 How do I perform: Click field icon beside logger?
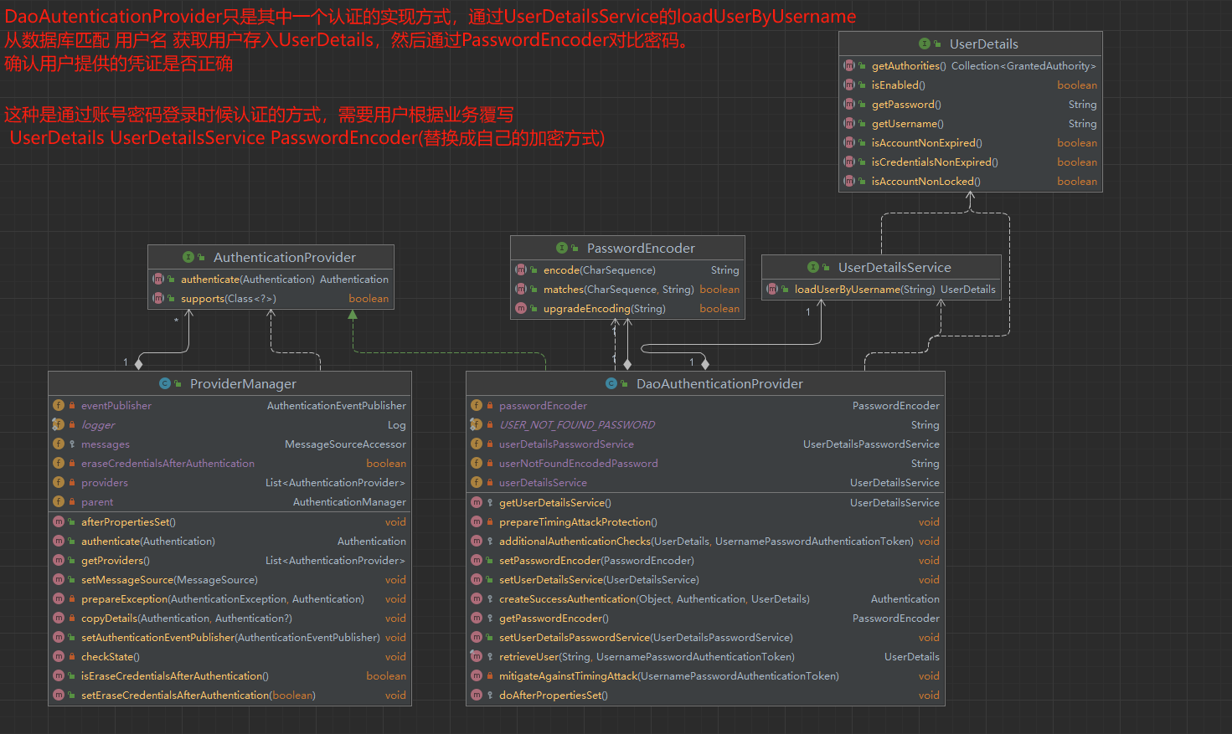click(x=59, y=424)
